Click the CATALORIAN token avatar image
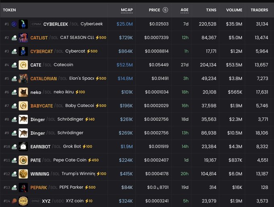The height and width of the screenshot is (207, 274). (x=23, y=78)
